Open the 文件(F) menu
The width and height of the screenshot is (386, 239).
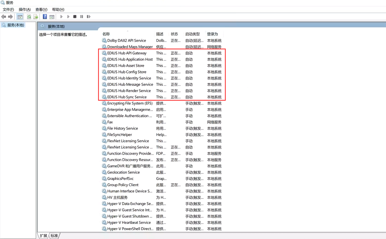(8, 10)
